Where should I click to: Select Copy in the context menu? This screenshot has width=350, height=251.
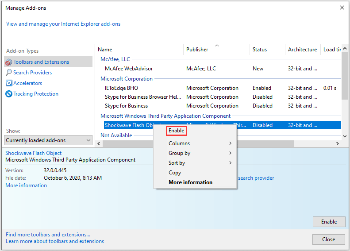click(175, 173)
